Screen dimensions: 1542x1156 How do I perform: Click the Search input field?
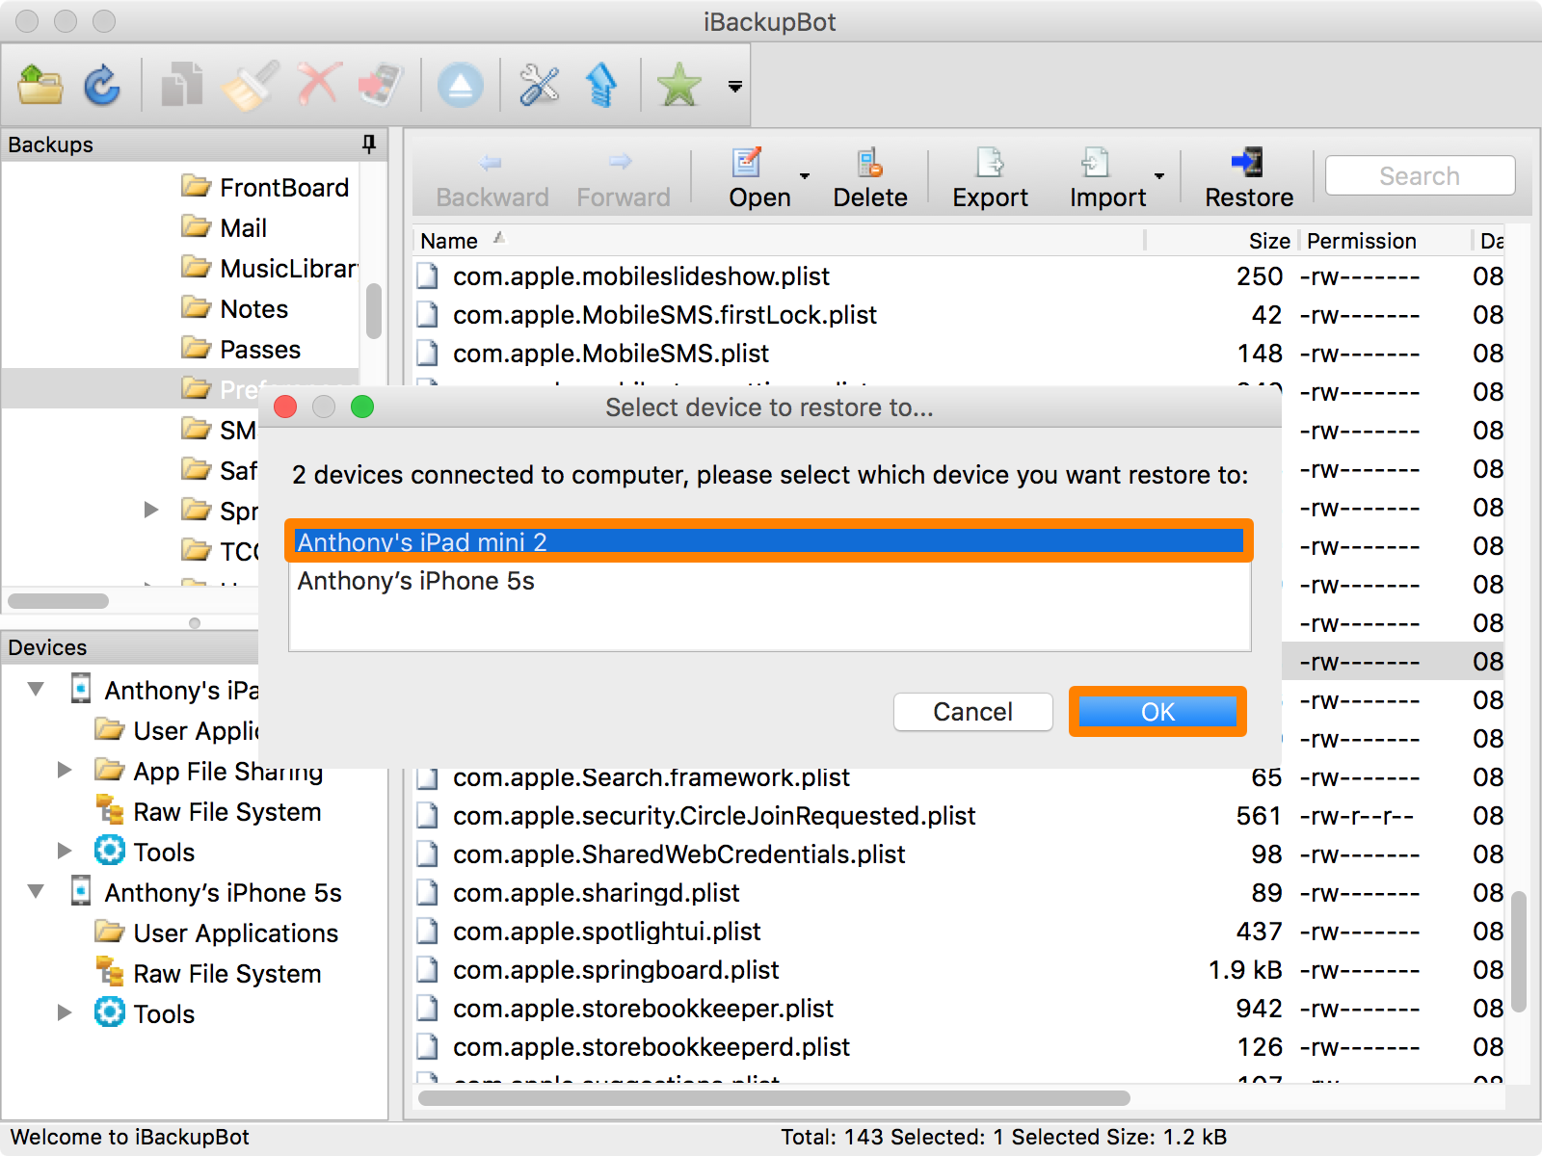tap(1420, 176)
